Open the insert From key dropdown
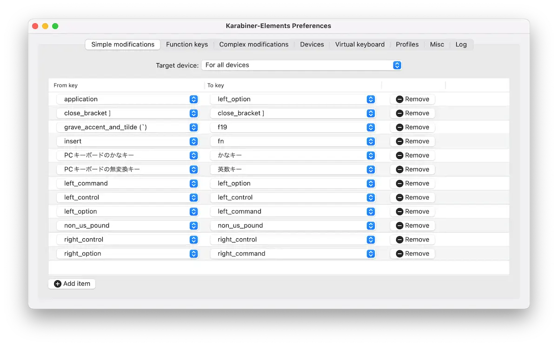The width and height of the screenshot is (558, 346). click(x=127, y=141)
